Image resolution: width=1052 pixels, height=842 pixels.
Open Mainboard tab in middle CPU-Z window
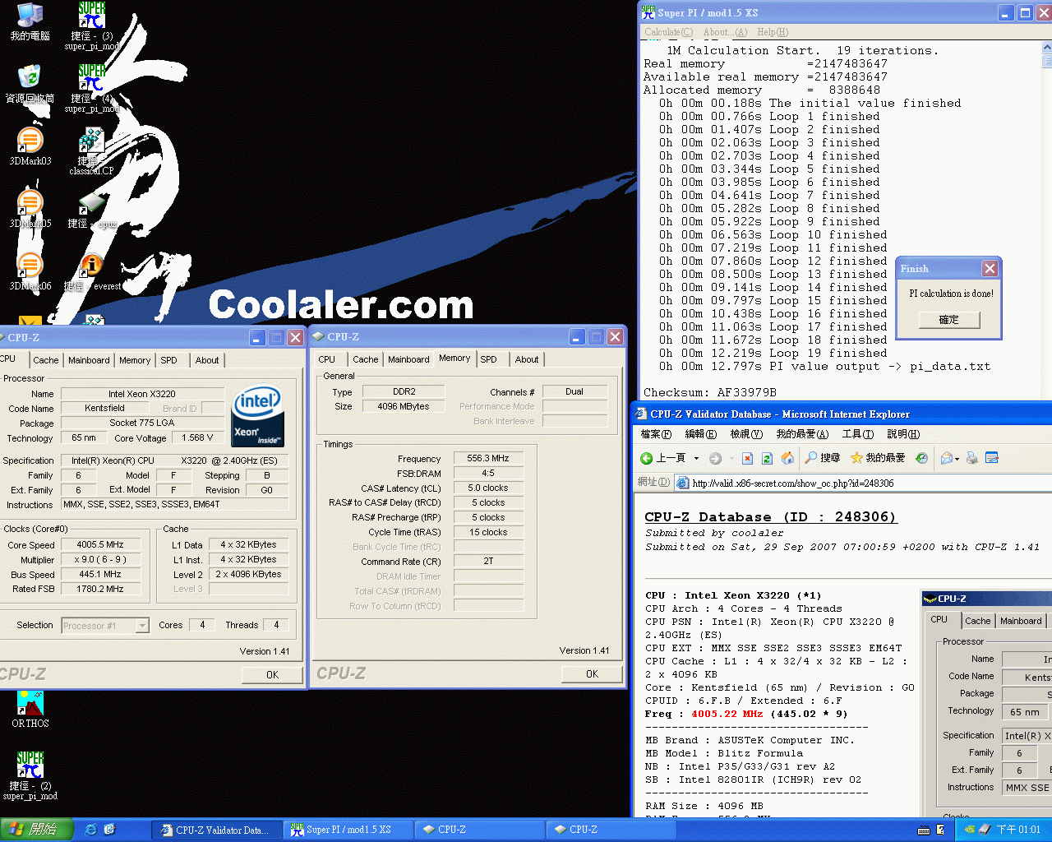(x=408, y=359)
